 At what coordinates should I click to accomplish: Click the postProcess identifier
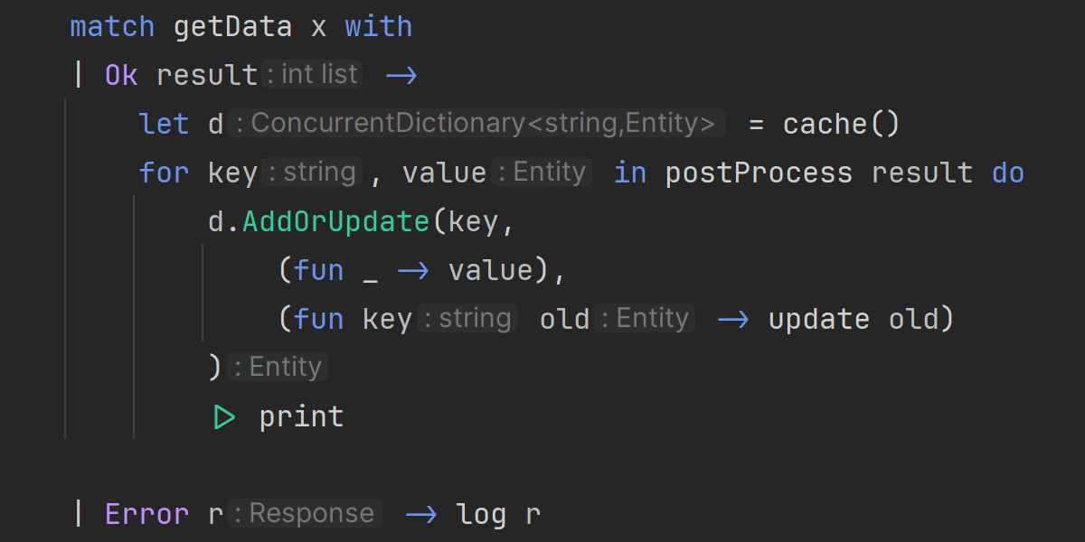759,173
